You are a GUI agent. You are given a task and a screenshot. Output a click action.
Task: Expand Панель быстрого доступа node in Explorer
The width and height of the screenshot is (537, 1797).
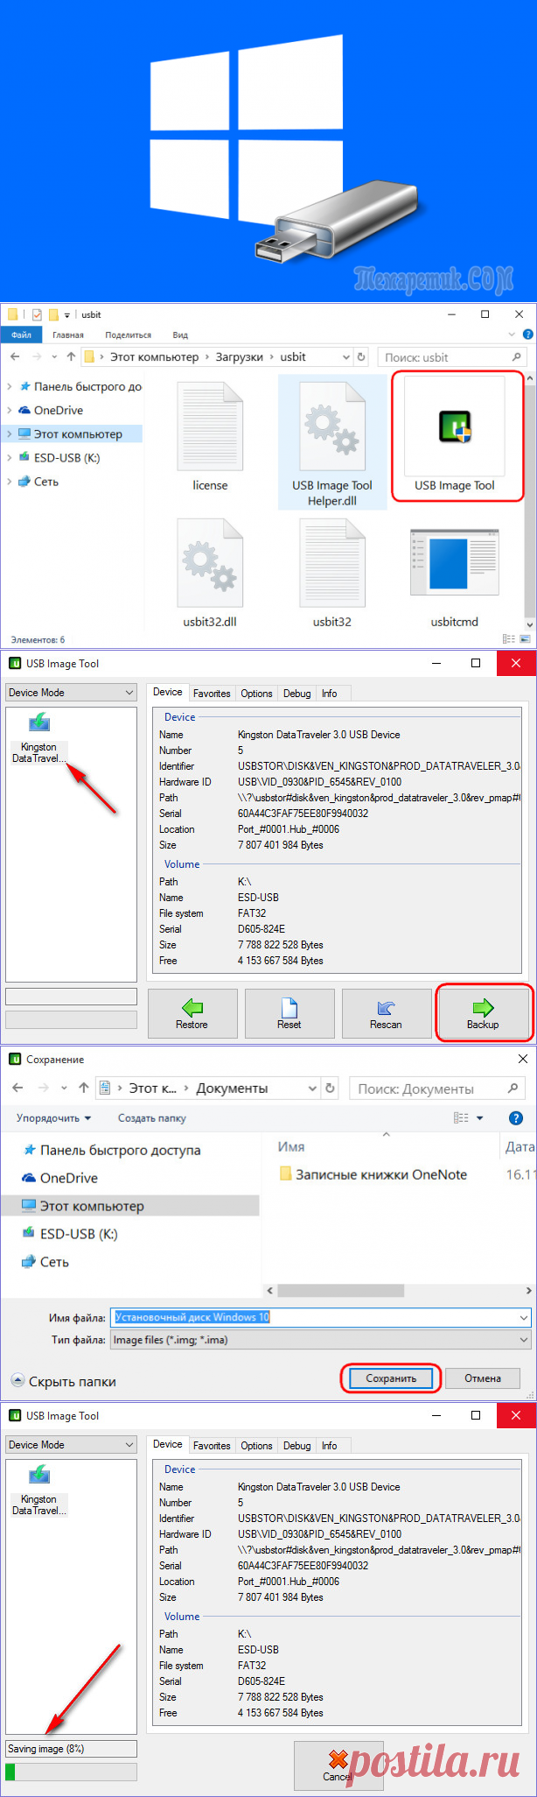(10, 386)
